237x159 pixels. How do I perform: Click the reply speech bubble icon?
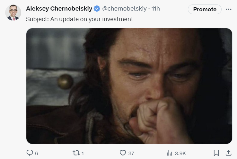[30, 153]
